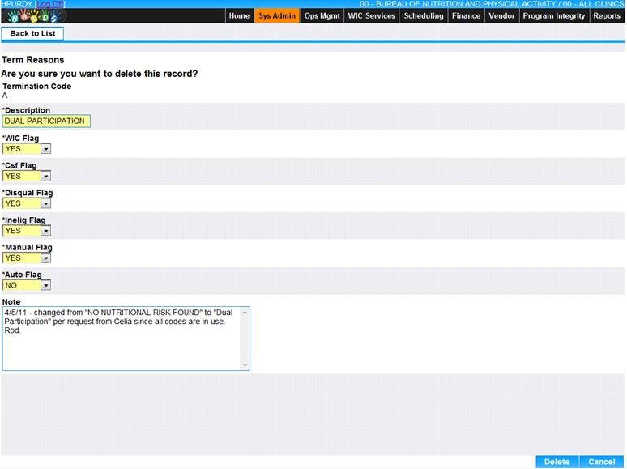Open the Ops Mgmt menu
The width and height of the screenshot is (627, 469).
pos(322,16)
